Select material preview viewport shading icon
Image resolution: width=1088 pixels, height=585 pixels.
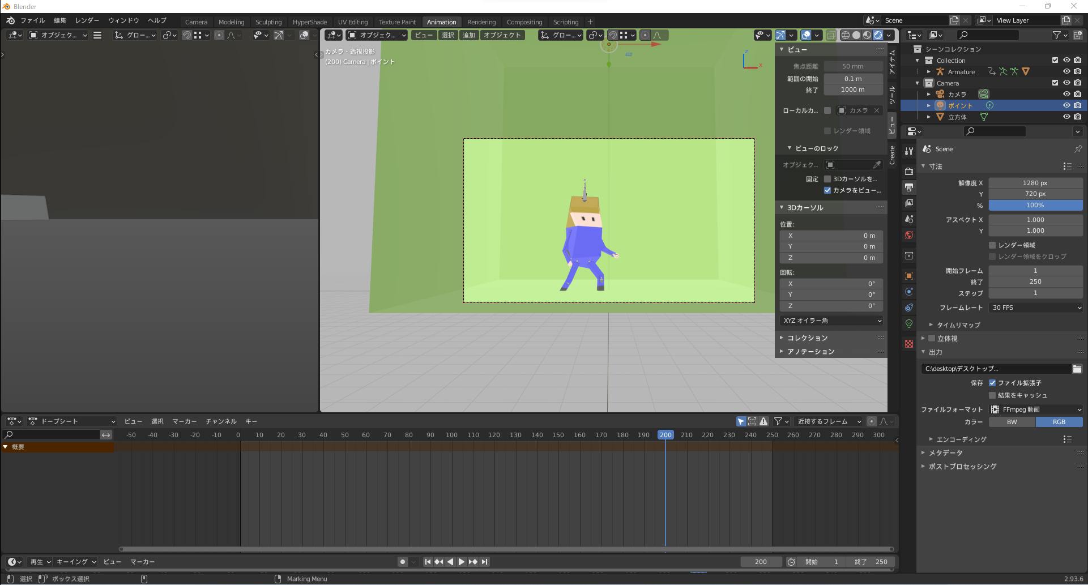coord(867,35)
